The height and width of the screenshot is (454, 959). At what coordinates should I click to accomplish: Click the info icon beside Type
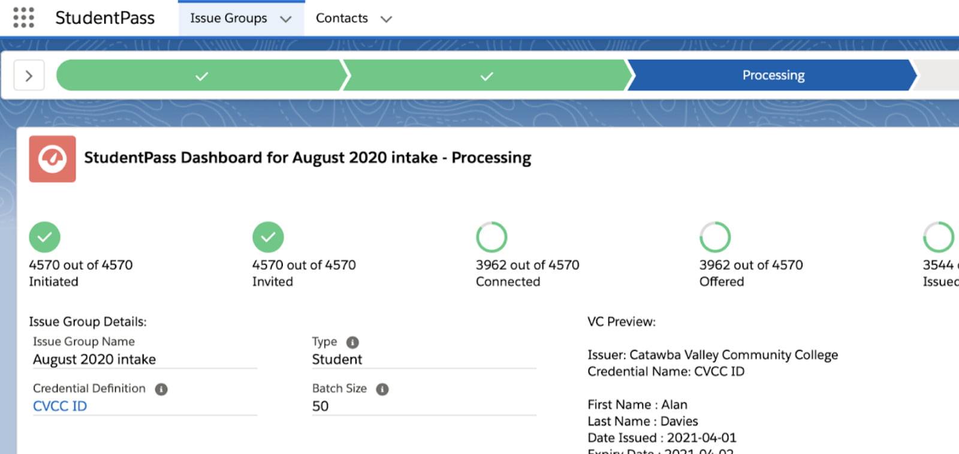tap(352, 342)
